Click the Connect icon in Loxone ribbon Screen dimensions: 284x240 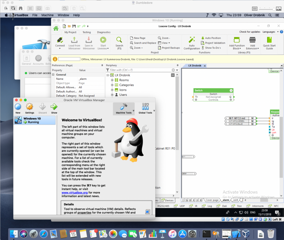tap(60, 40)
